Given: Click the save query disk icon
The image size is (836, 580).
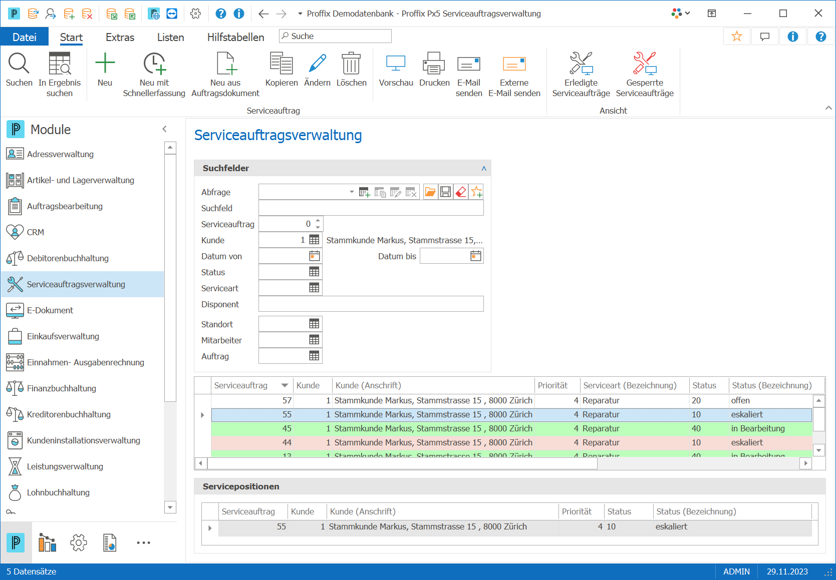Looking at the screenshot, I should pyautogui.click(x=445, y=192).
